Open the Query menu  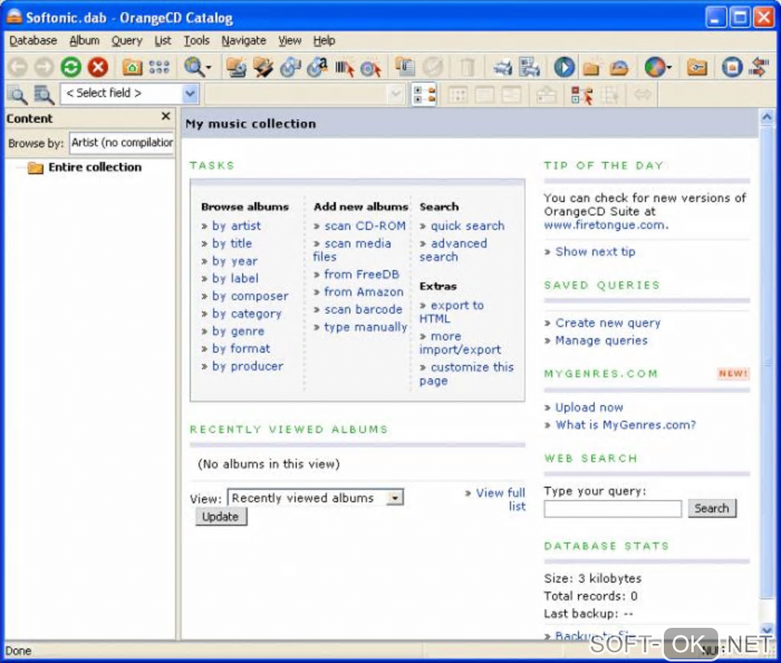pos(126,41)
